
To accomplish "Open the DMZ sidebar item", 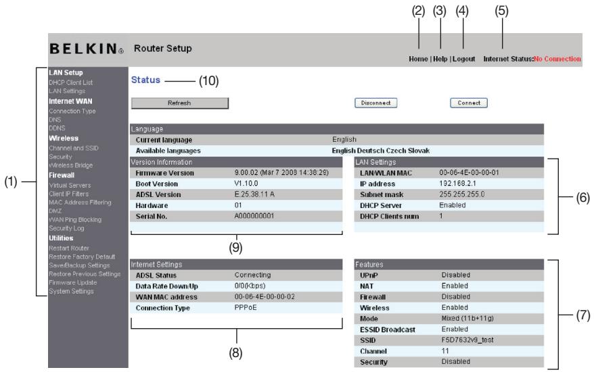I will coord(55,211).
